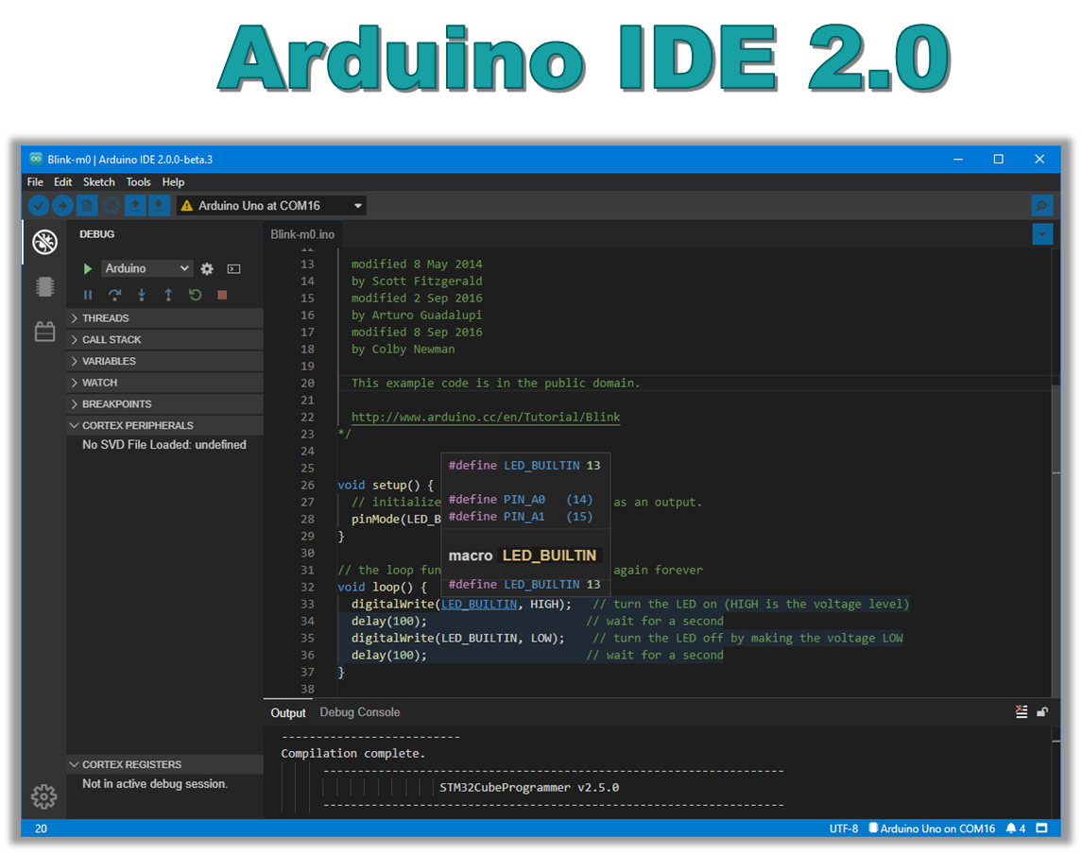Pause the running debug session
This screenshot has width=1082, height=854.
click(x=88, y=295)
